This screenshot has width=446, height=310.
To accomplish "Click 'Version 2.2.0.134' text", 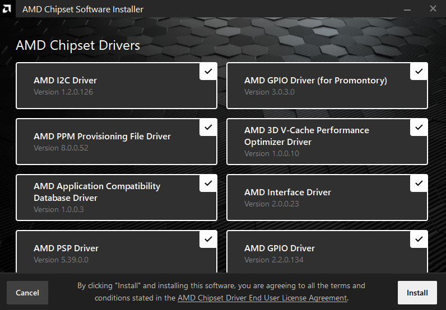I will point(273,260).
